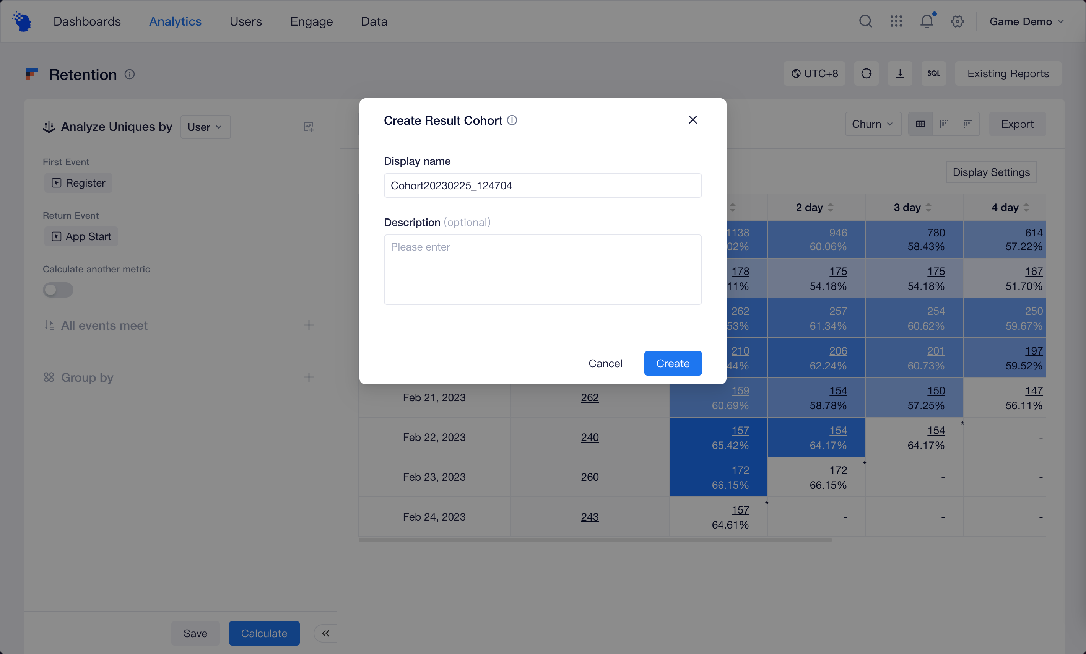This screenshot has width=1086, height=654.
Task: Open the Engage menu
Action: [x=312, y=21]
